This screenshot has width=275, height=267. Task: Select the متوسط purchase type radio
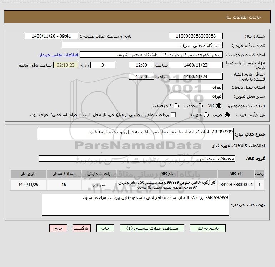point(206,115)
